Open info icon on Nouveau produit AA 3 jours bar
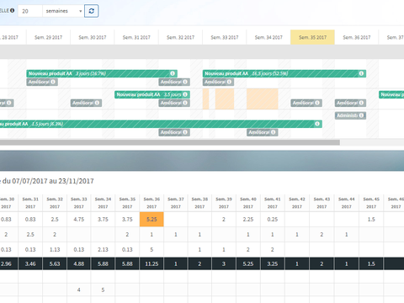 tap(173, 73)
